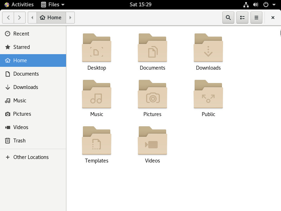The height and width of the screenshot is (211, 281).
Task: Toggle list view layout button
Action: coord(242,18)
